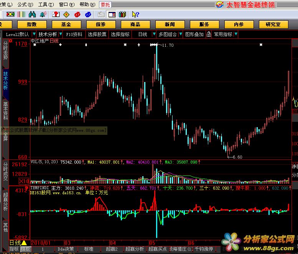The image size is (298, 254).
Task: Open the binoculars search tool
Action: point(32,15)
